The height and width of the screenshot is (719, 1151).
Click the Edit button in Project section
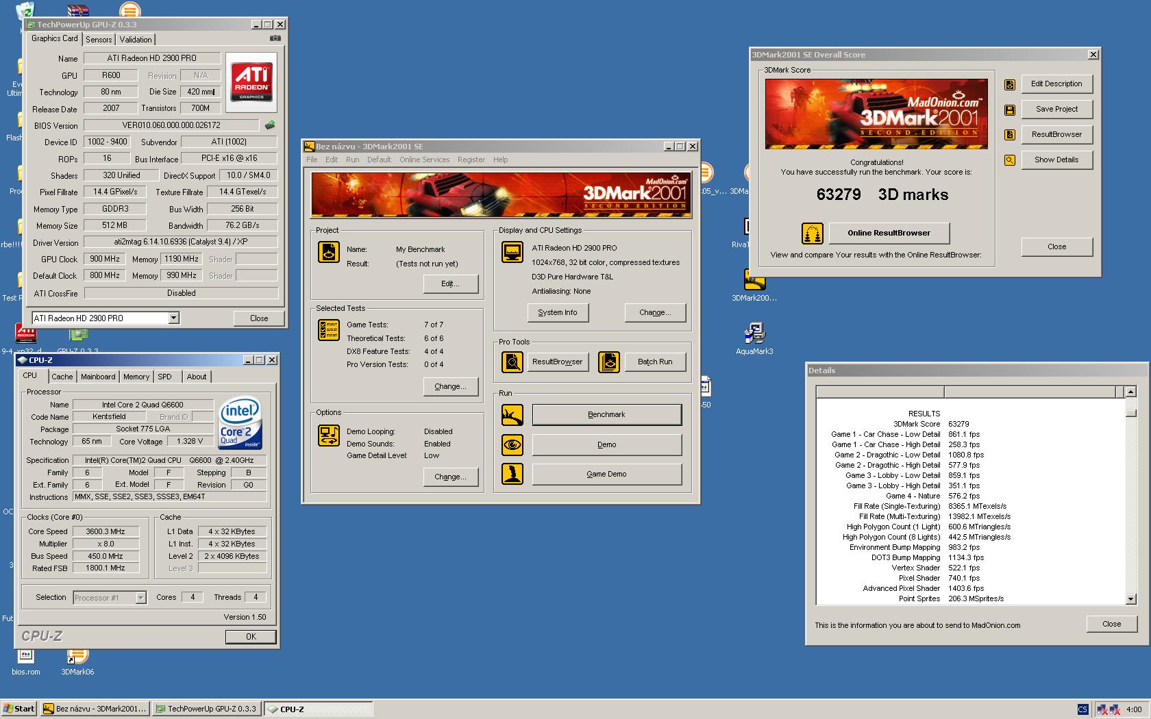[450, 283]
